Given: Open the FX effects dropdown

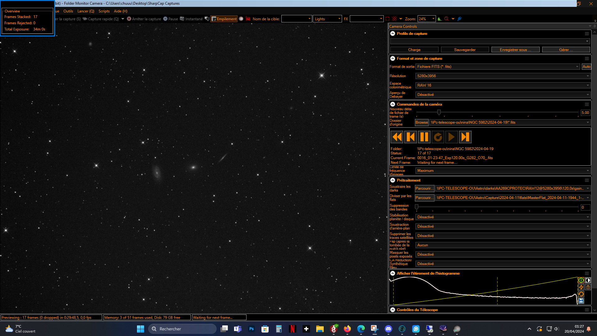Looking at the screenshot, I should click(366, 19).
